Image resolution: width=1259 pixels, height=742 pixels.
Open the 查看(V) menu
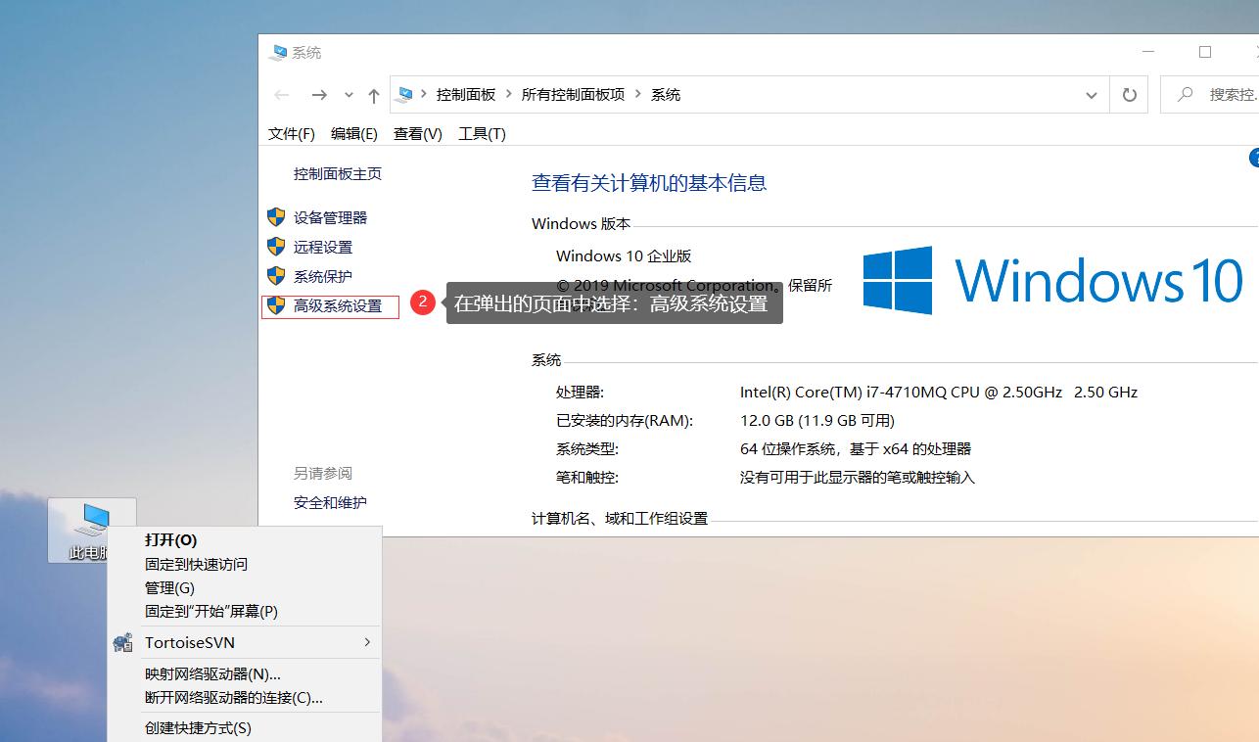(418, 133)
